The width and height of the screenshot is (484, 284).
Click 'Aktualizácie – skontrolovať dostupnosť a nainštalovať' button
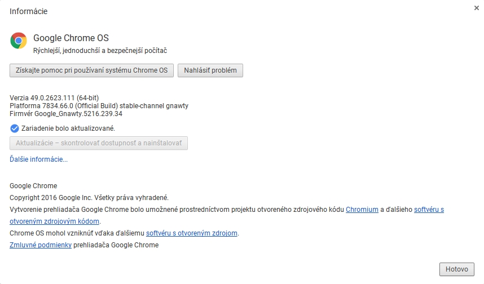[99, 143]
